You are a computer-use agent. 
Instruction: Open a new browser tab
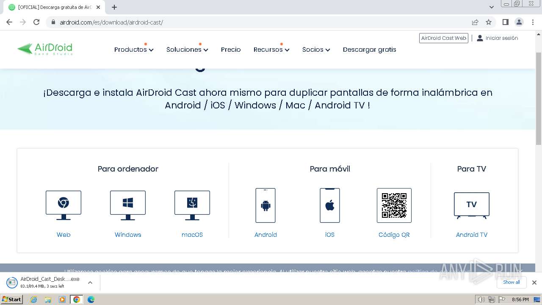point(114,7)
